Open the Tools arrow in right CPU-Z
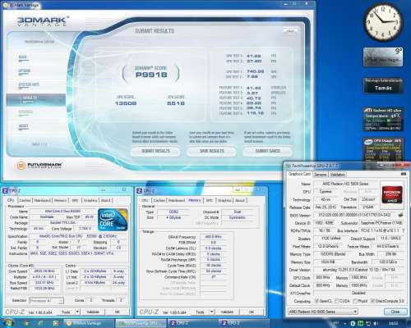 coord(211,312)
